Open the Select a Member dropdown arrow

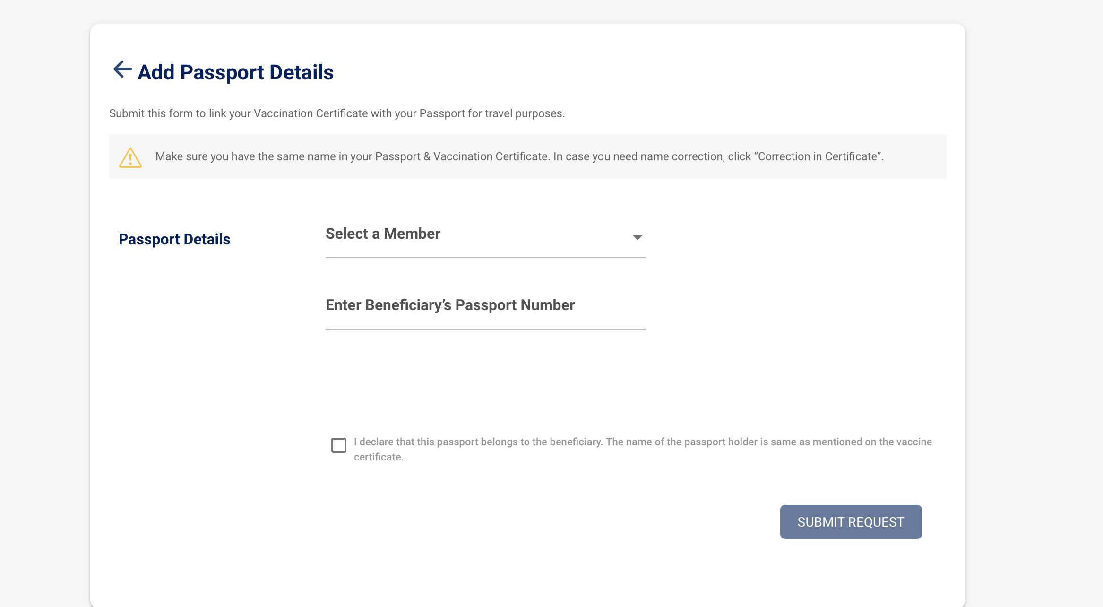[x=637, y=237]
